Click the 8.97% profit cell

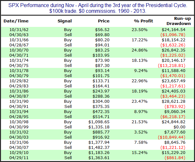click(x=142, y=112)
